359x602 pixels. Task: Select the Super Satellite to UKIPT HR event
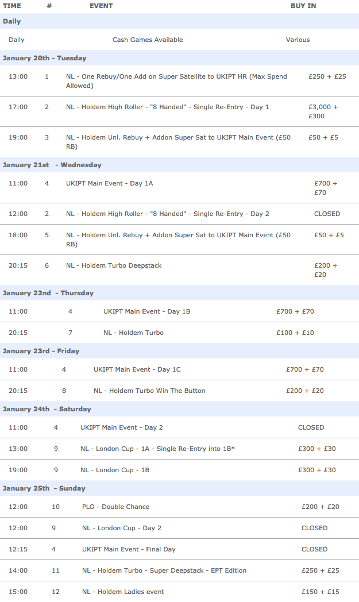[x=176, y=81]
